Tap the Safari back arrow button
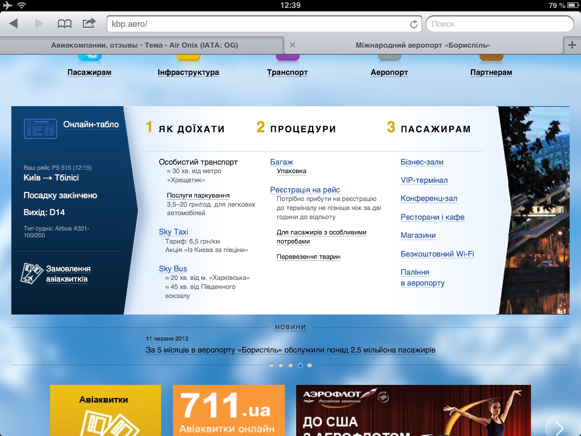581x436 pixels. pyautogui.click(x=14, y=24)
